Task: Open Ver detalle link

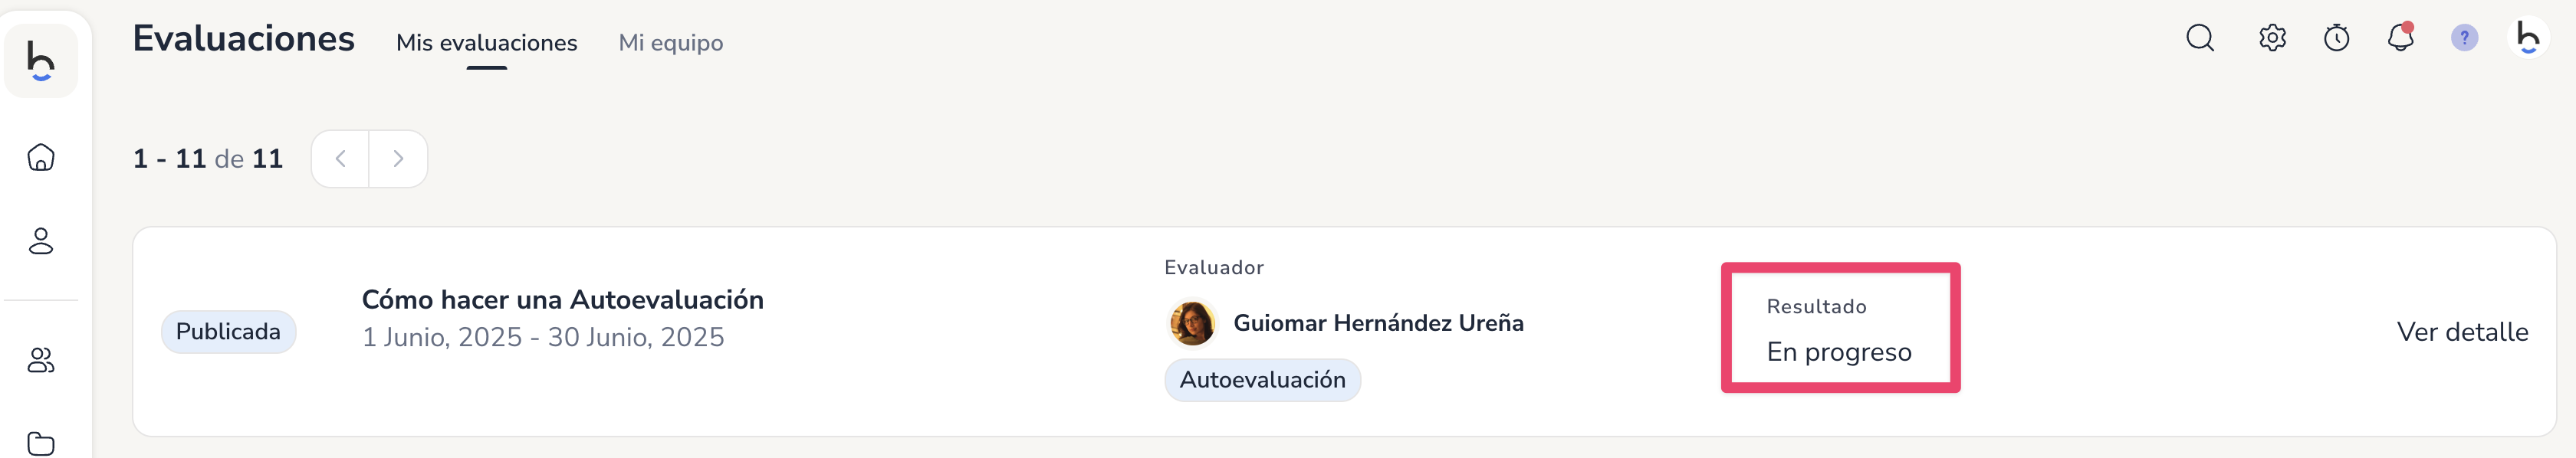Action: click(x=2462, y=332)
